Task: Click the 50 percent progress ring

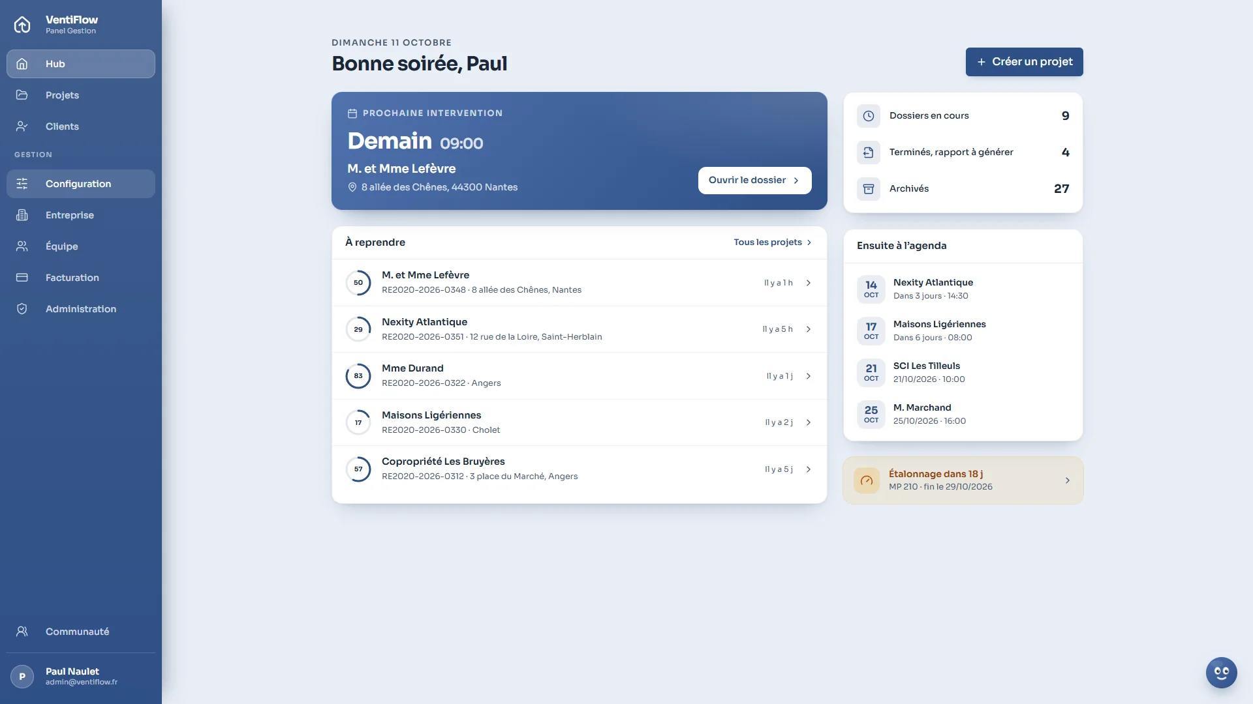Action: point(358,283)
